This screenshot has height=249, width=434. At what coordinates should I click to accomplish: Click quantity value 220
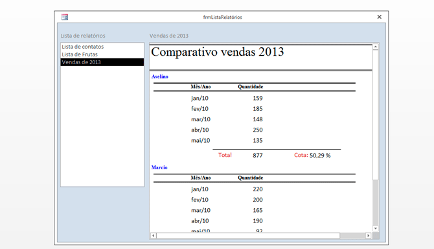(x=258, y=189)
